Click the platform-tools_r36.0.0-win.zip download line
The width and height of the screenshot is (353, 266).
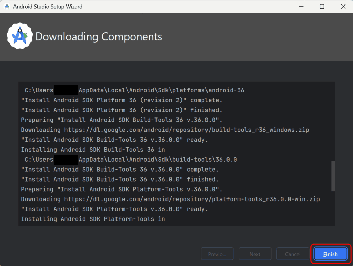pyautogui.click(x=170, y=199)
